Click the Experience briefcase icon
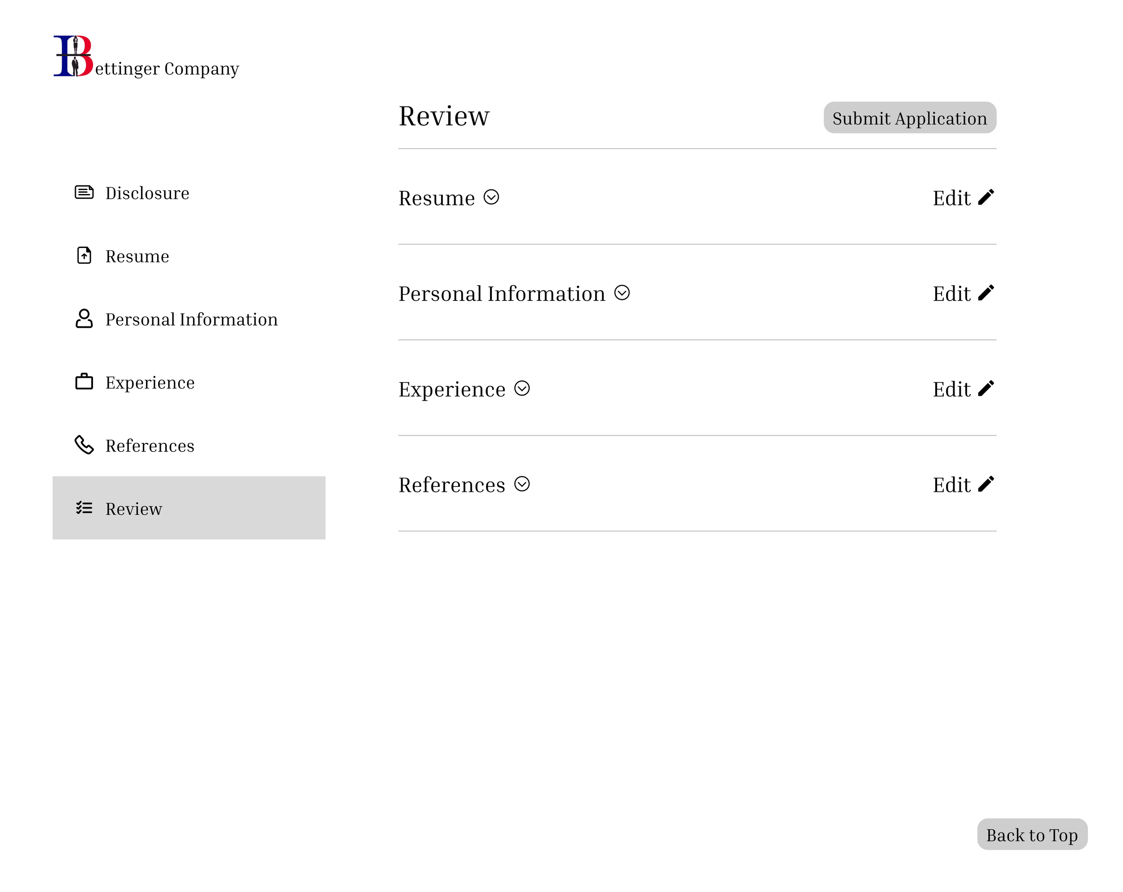The width and height of the screenshot is (1123, 892). (84, 381)
